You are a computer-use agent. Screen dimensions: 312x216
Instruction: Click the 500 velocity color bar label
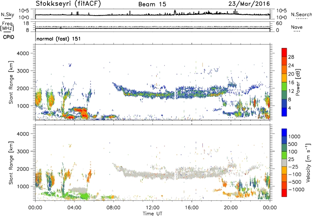(x=292, y=144)
